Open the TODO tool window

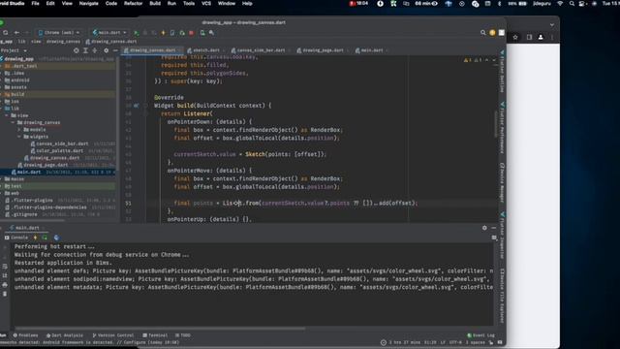pyautogui.click(x=183, y=335)
